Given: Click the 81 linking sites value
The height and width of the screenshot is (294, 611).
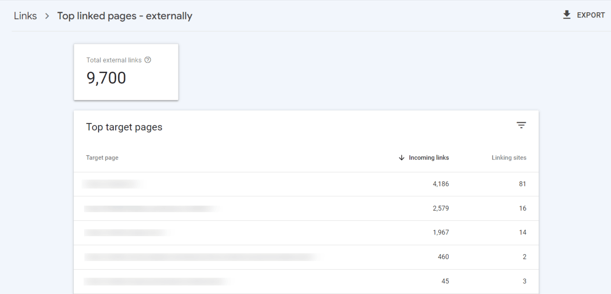Looking at the screenshot, I should (x=522, y=184).
